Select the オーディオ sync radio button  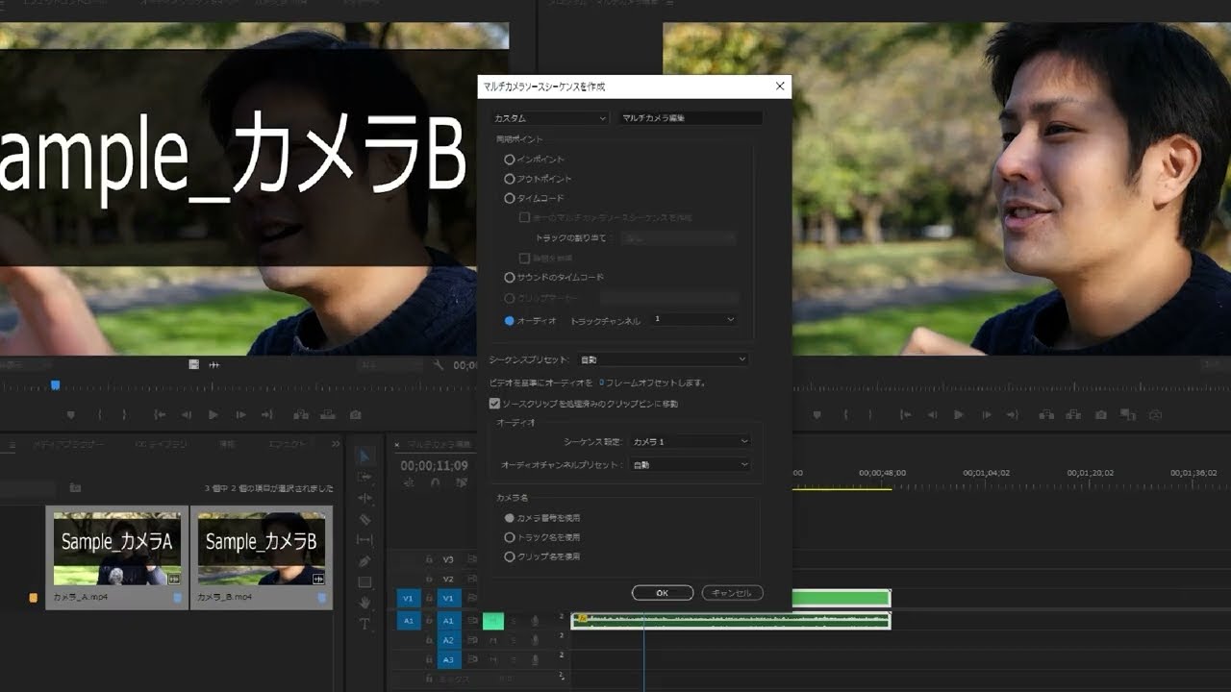(510, 320)
